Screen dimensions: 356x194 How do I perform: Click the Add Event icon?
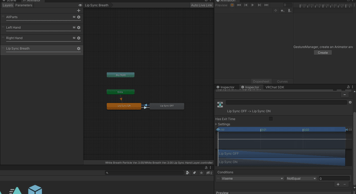click(290, 10)
